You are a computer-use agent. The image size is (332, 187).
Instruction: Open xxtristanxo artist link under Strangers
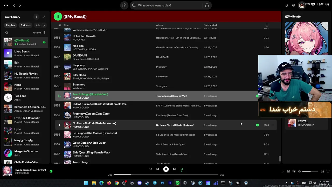[x=79, y=88]
